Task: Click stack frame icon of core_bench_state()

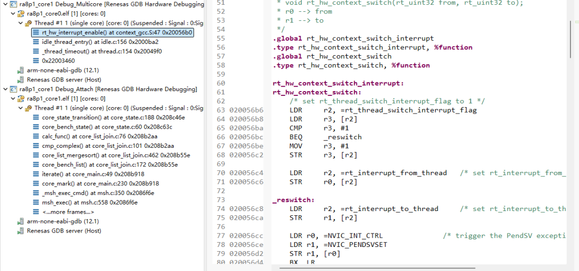Action: click(36, 127)
